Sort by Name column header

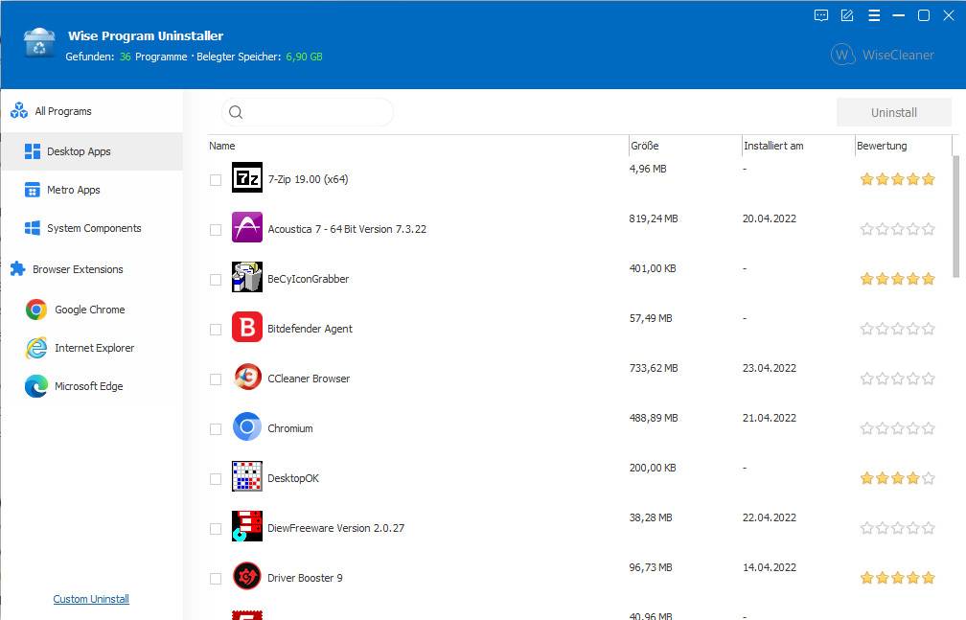(418, 146)
